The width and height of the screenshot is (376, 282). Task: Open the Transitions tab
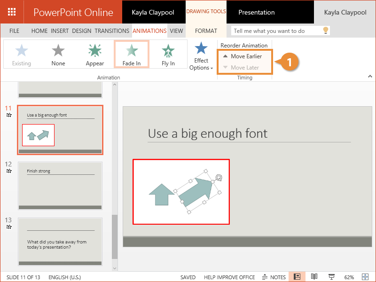pos(112,31)
